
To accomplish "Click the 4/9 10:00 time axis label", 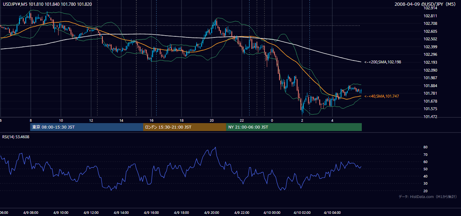I will [61, 212].
